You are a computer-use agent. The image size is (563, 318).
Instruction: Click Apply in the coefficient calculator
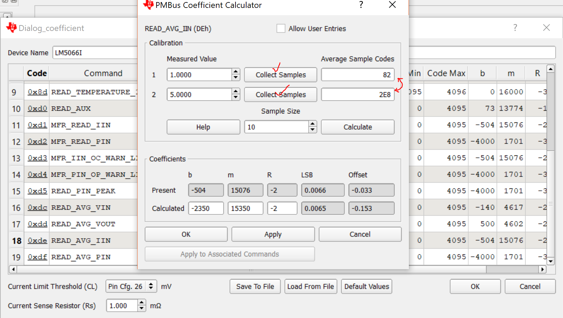click(x=273, y=234)
